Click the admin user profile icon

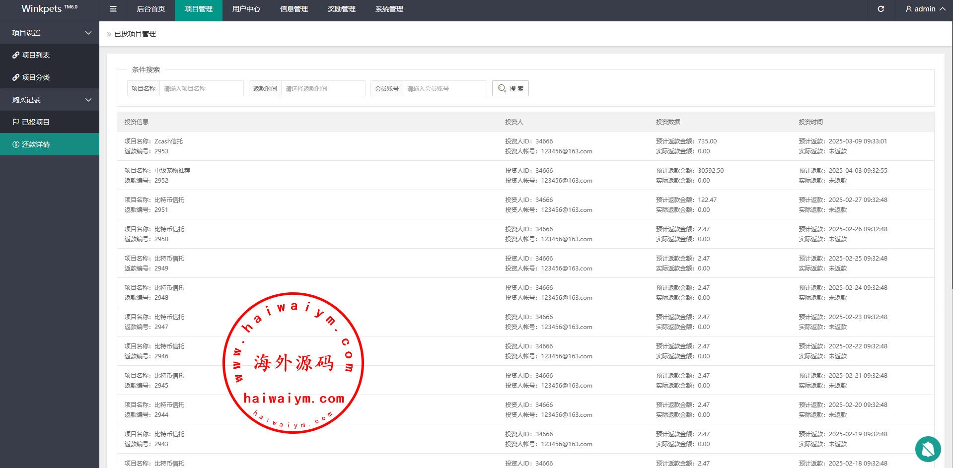908,9
